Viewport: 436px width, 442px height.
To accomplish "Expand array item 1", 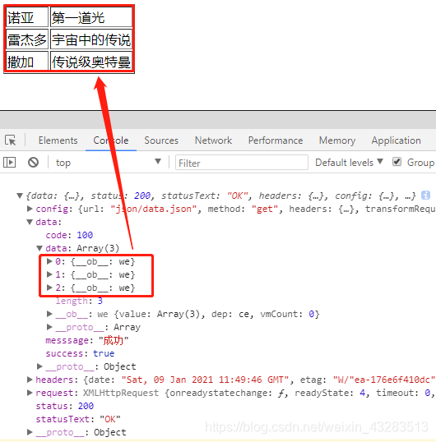I will (x=49, y=274).
